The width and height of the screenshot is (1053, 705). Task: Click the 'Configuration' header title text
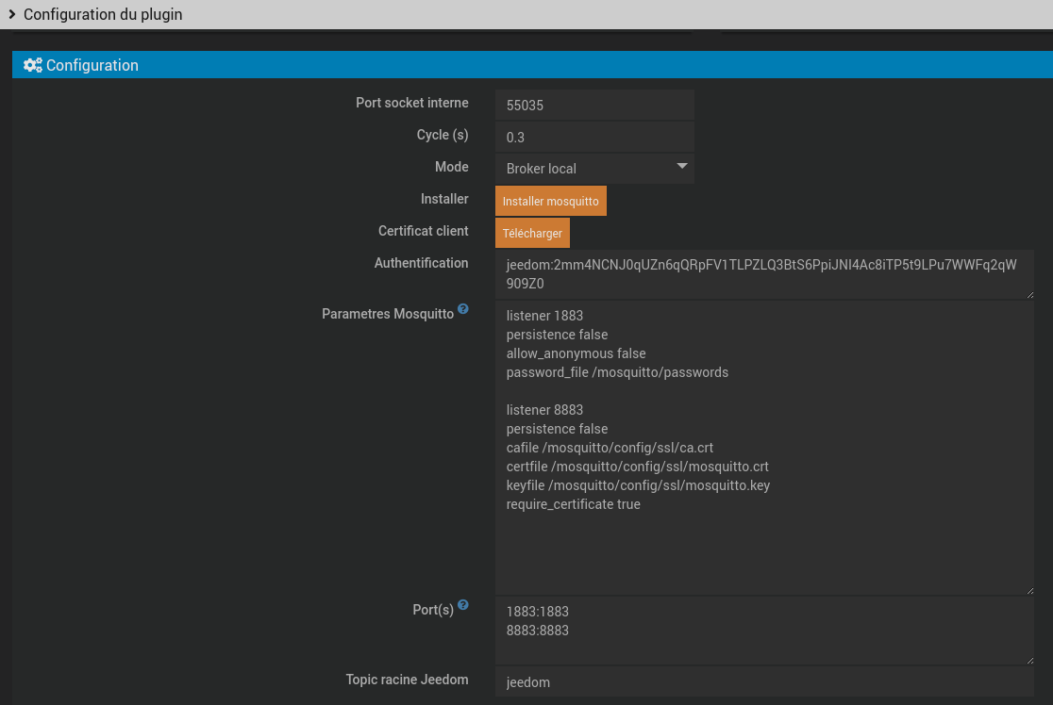(92, 65)
